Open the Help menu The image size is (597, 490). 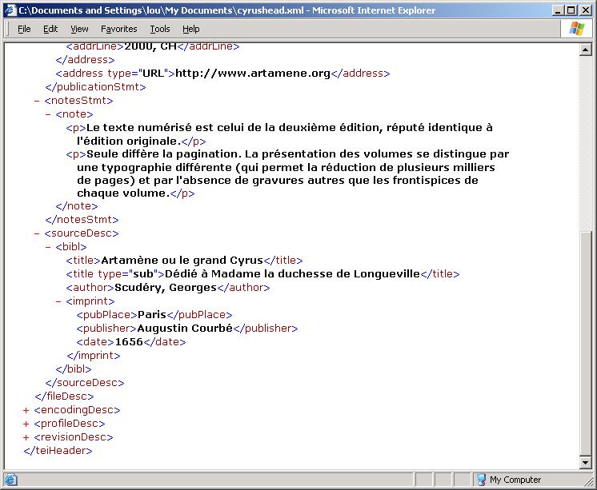click(190, 29)
